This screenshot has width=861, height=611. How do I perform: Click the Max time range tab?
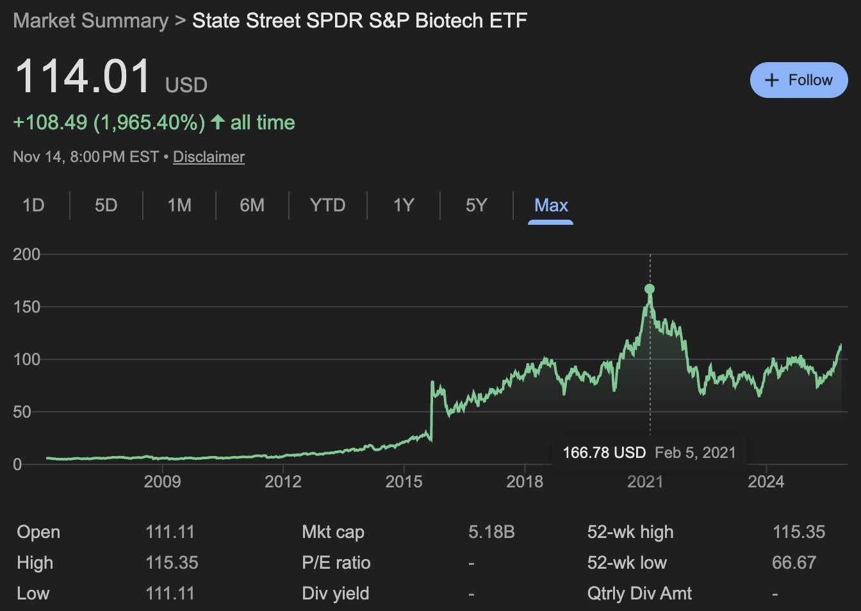coord(551,205)
